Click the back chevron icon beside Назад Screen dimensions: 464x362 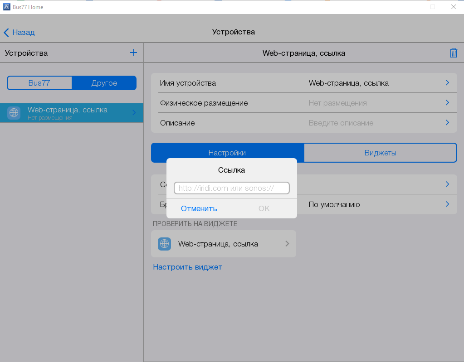pos(6,32)
